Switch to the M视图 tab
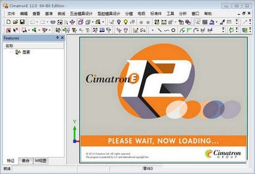255x174 pixels. 41,161
